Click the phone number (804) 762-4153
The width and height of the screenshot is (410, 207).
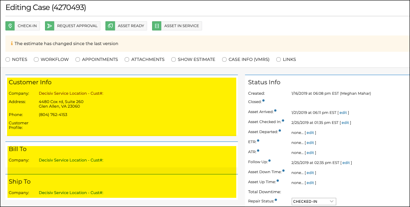[x=53, y=114]
